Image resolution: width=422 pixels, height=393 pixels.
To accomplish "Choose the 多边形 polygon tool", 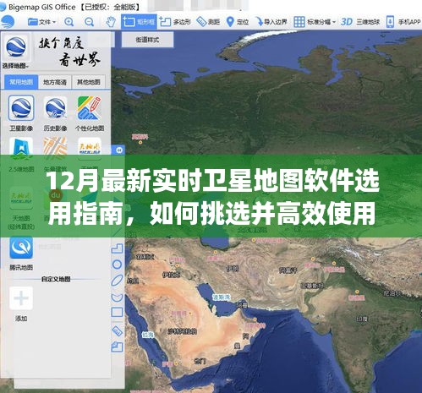I will 175,22.
